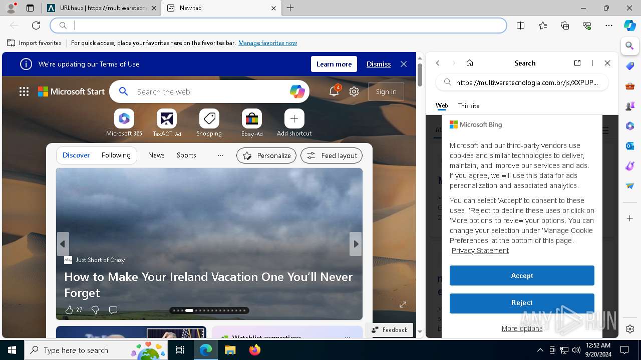
Task: Open the Shopping shortcut tile
Action: point(209,122)
